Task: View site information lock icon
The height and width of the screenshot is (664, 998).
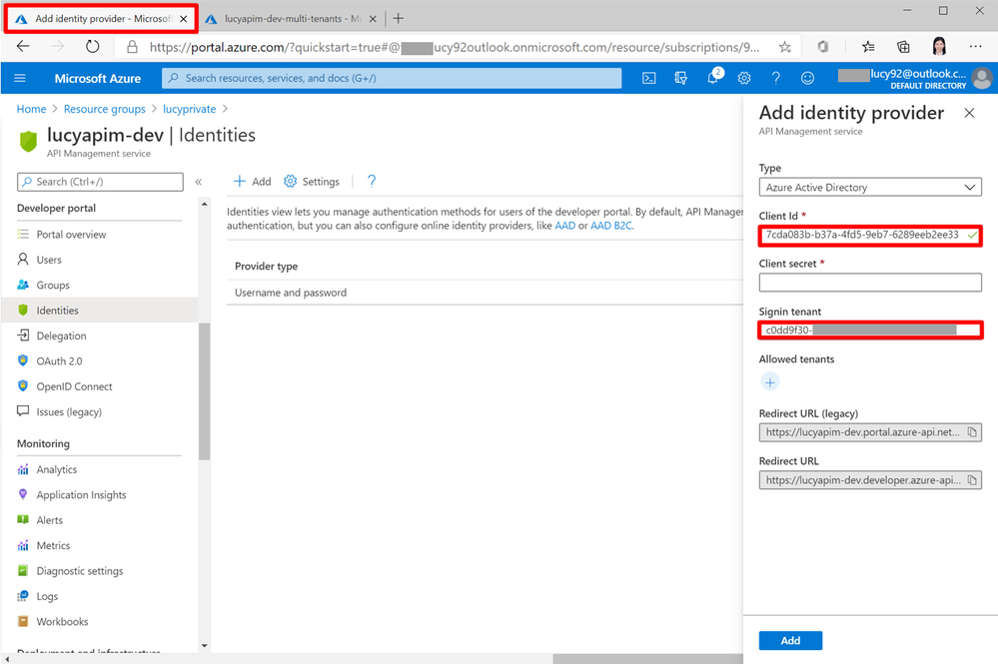Action: [132, 47]
